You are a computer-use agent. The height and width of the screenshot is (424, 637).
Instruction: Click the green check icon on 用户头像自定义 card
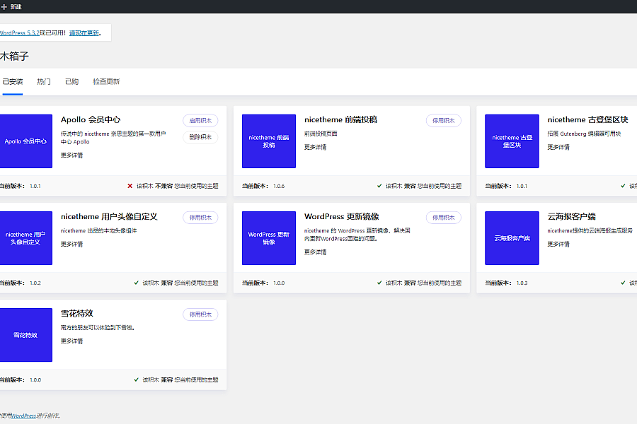[x=137, y=283]
